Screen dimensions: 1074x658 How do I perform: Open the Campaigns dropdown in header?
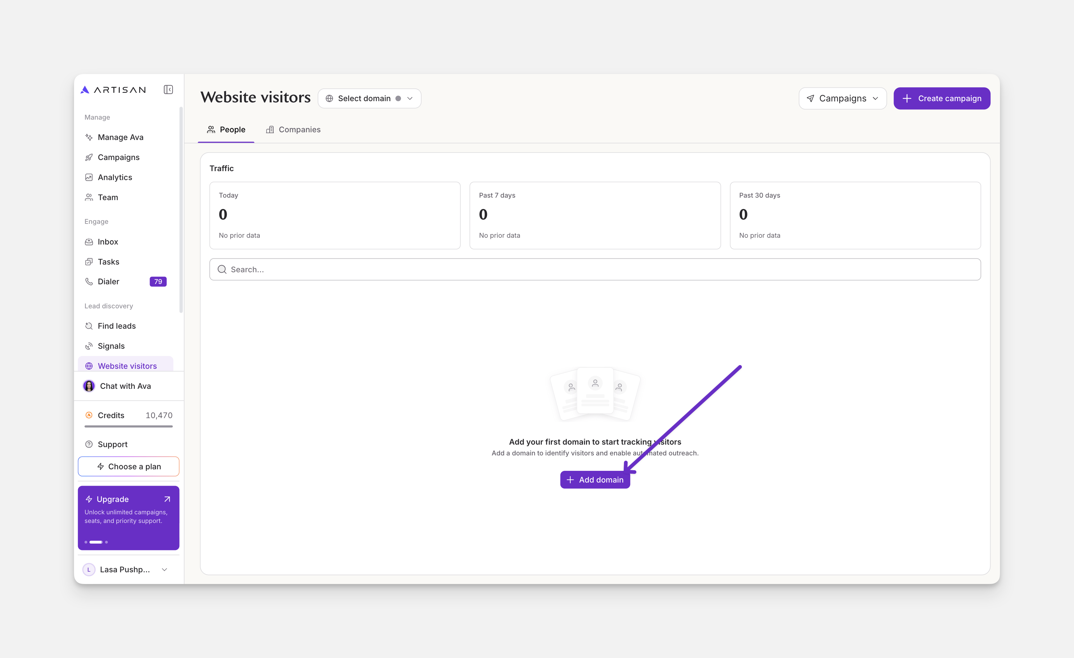click(842, 98)
